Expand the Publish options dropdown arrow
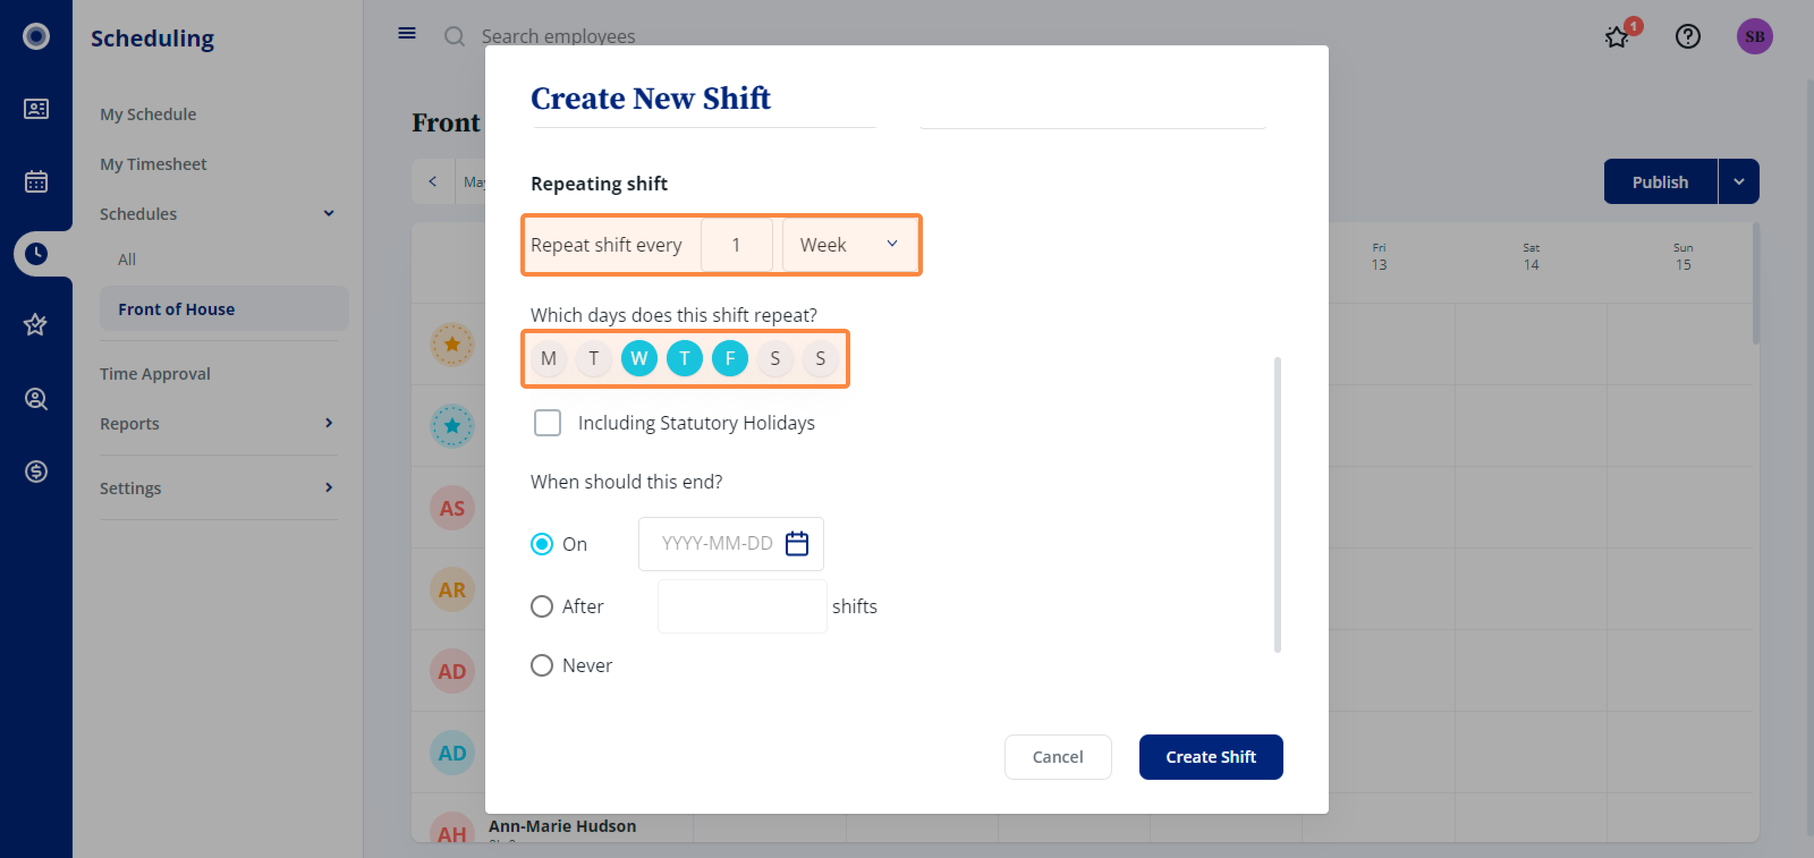1814x858 pixels. click(x=1738, y=181)
